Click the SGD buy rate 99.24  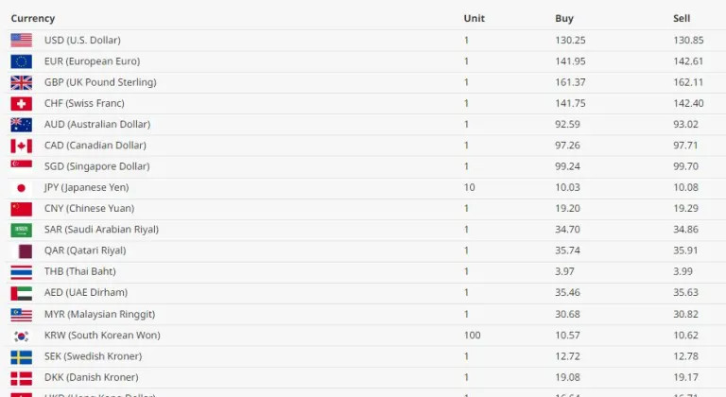(x=567, y=166)
